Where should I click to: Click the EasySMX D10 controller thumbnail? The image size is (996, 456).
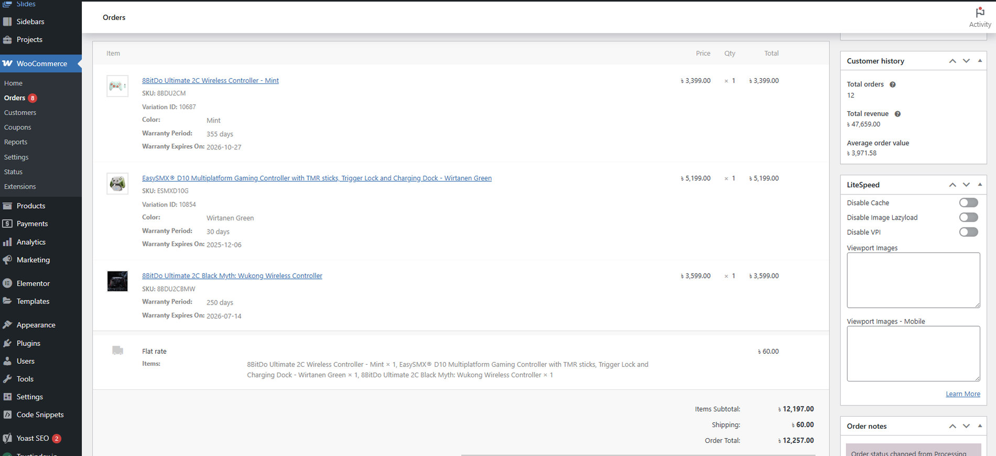point(117,183)
